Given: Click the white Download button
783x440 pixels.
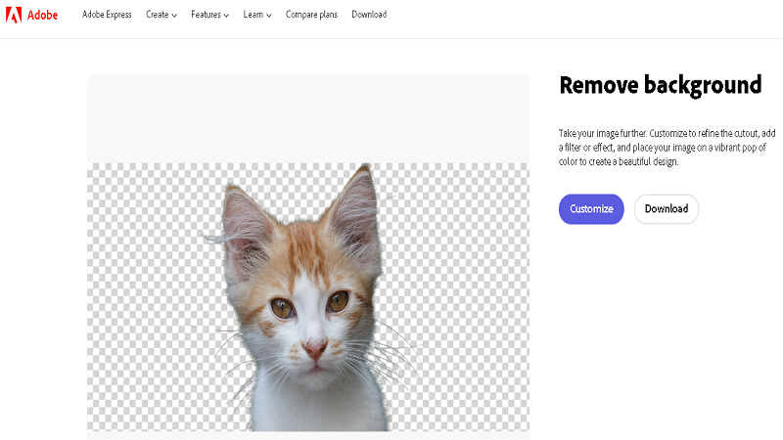Looking at the screenshot, I should (667, 209).
